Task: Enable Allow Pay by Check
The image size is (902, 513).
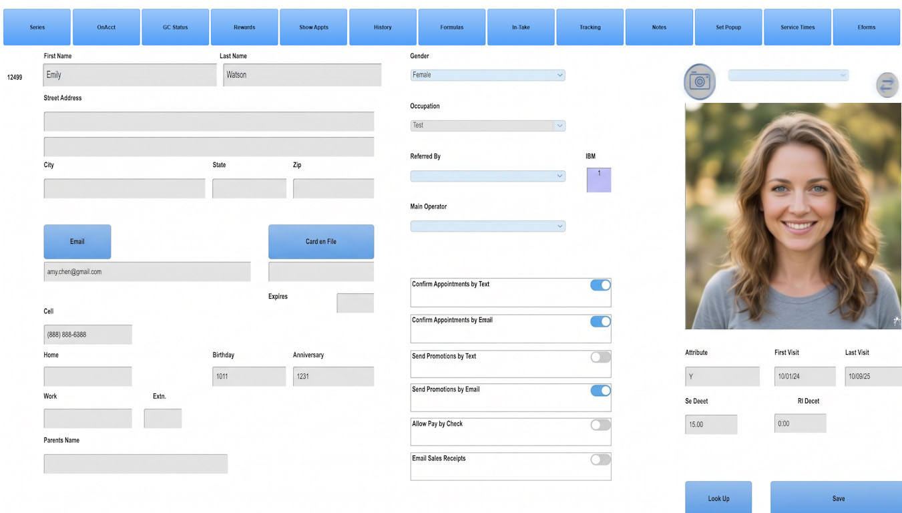Action: 600,425
